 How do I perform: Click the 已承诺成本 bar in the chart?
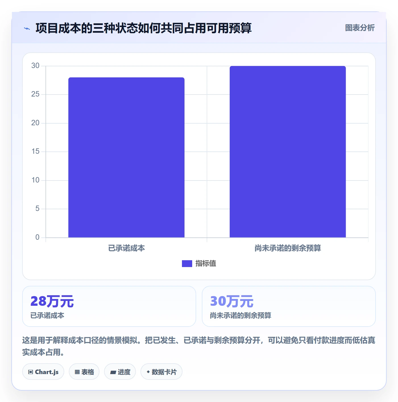coord(126,157)
